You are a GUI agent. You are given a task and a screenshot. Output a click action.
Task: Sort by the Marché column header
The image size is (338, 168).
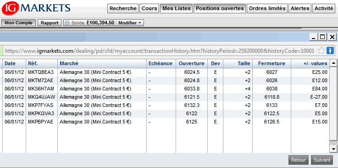click(102, 64)
